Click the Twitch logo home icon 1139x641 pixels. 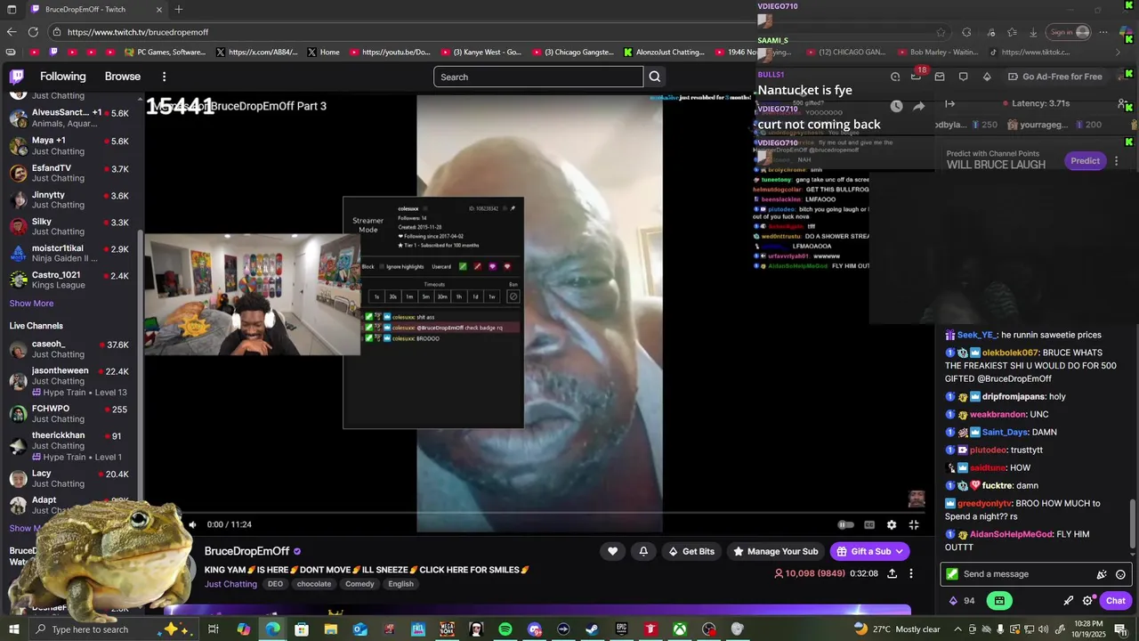(17, 77)
